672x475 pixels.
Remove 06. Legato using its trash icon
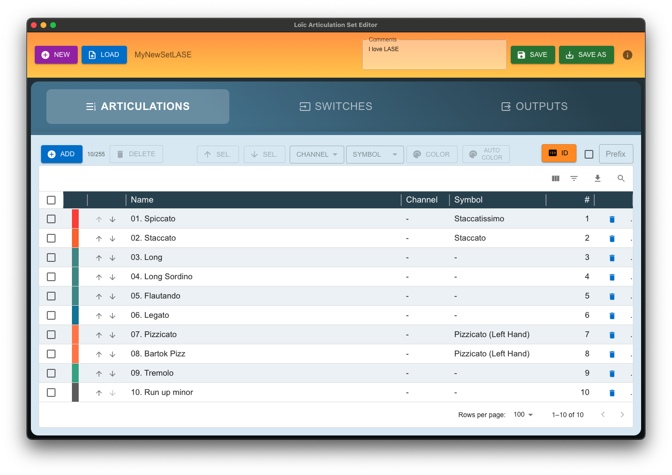(x=612, y=316)
